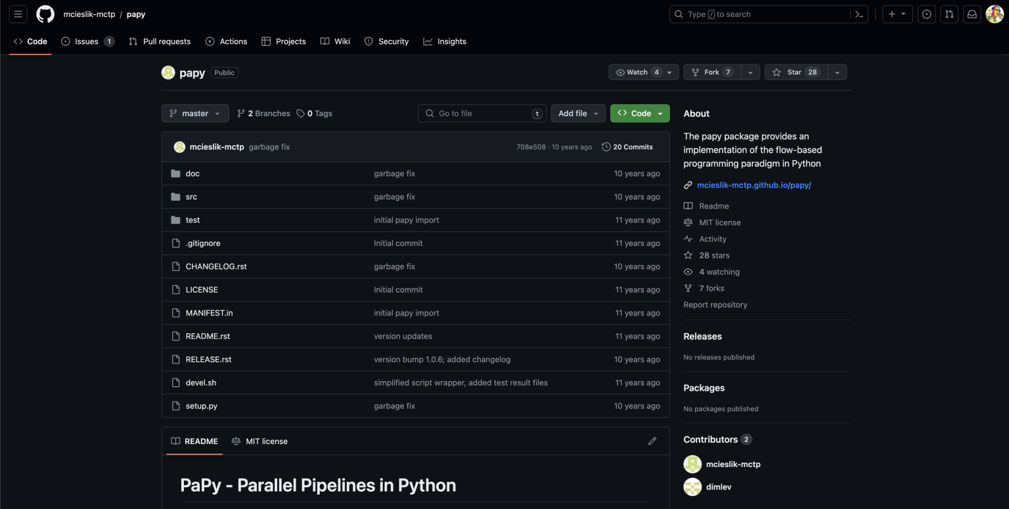Star the papy repository
Screen dimensions: 1009x509
click(x=796, y=72)
